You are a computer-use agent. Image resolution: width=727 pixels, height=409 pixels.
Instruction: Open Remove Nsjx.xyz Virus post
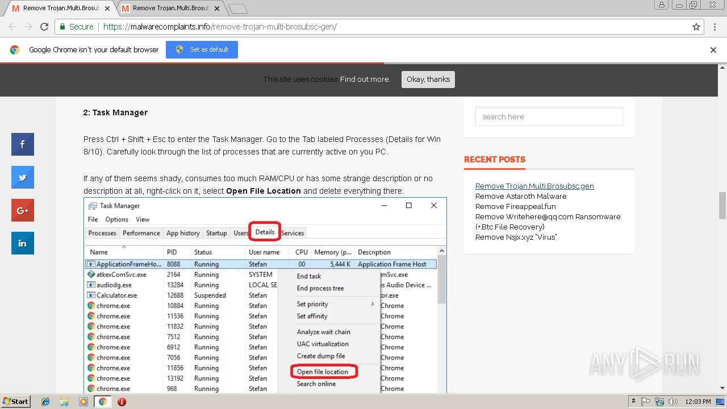click(516, 237)
